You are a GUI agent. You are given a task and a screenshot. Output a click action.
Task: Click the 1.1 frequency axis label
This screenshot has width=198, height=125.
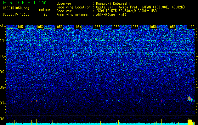[3, 41]
